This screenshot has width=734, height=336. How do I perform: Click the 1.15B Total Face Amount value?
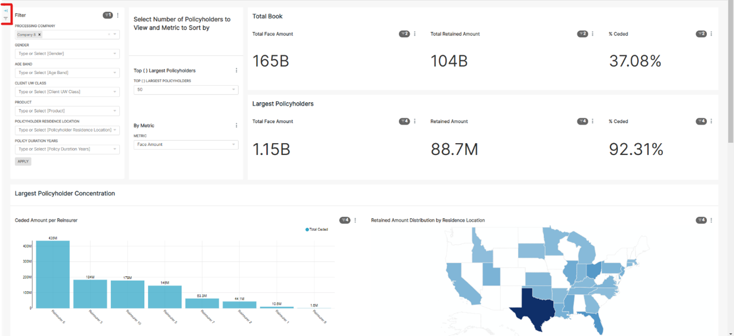(271, 150)
